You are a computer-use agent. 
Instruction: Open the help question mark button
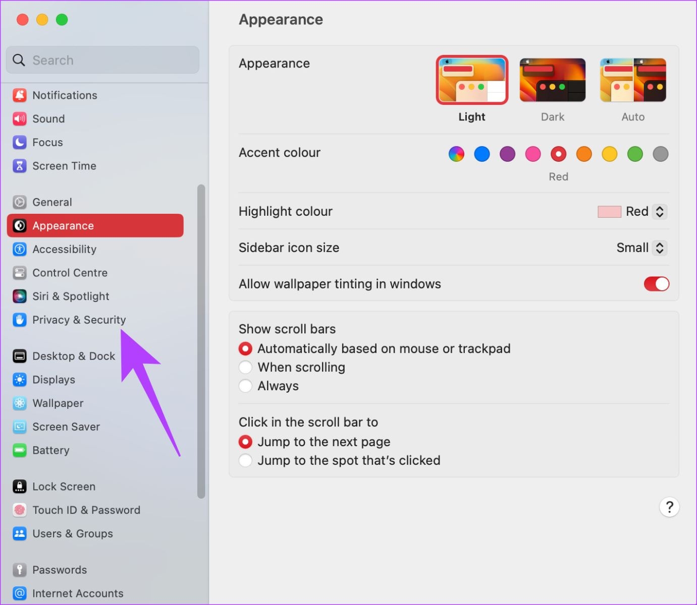click(669, 507)
